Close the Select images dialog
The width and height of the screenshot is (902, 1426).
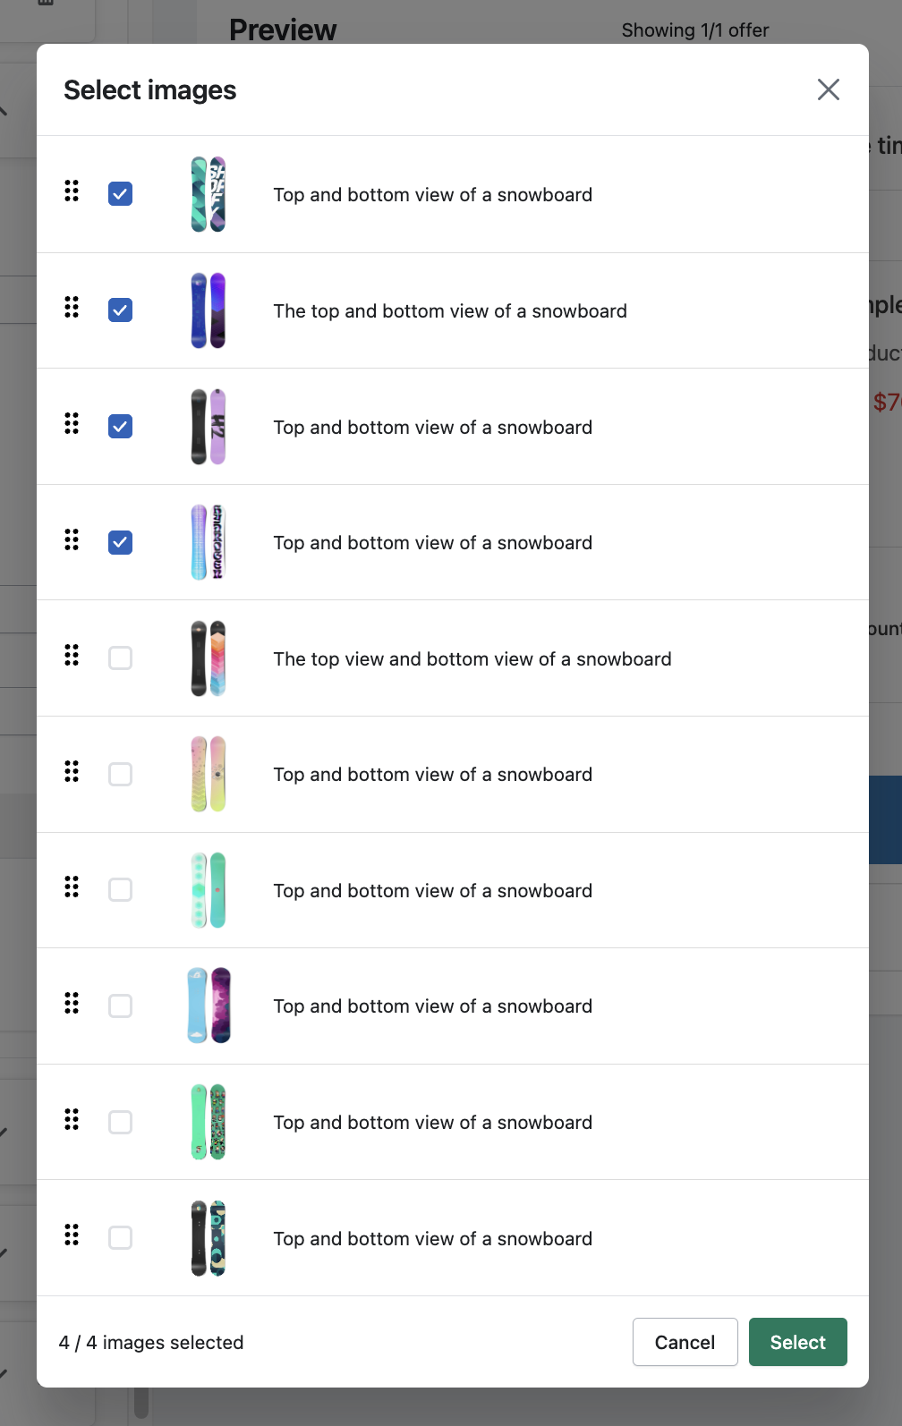[828, 89]
